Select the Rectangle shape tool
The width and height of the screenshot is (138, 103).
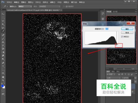point(3,73)
